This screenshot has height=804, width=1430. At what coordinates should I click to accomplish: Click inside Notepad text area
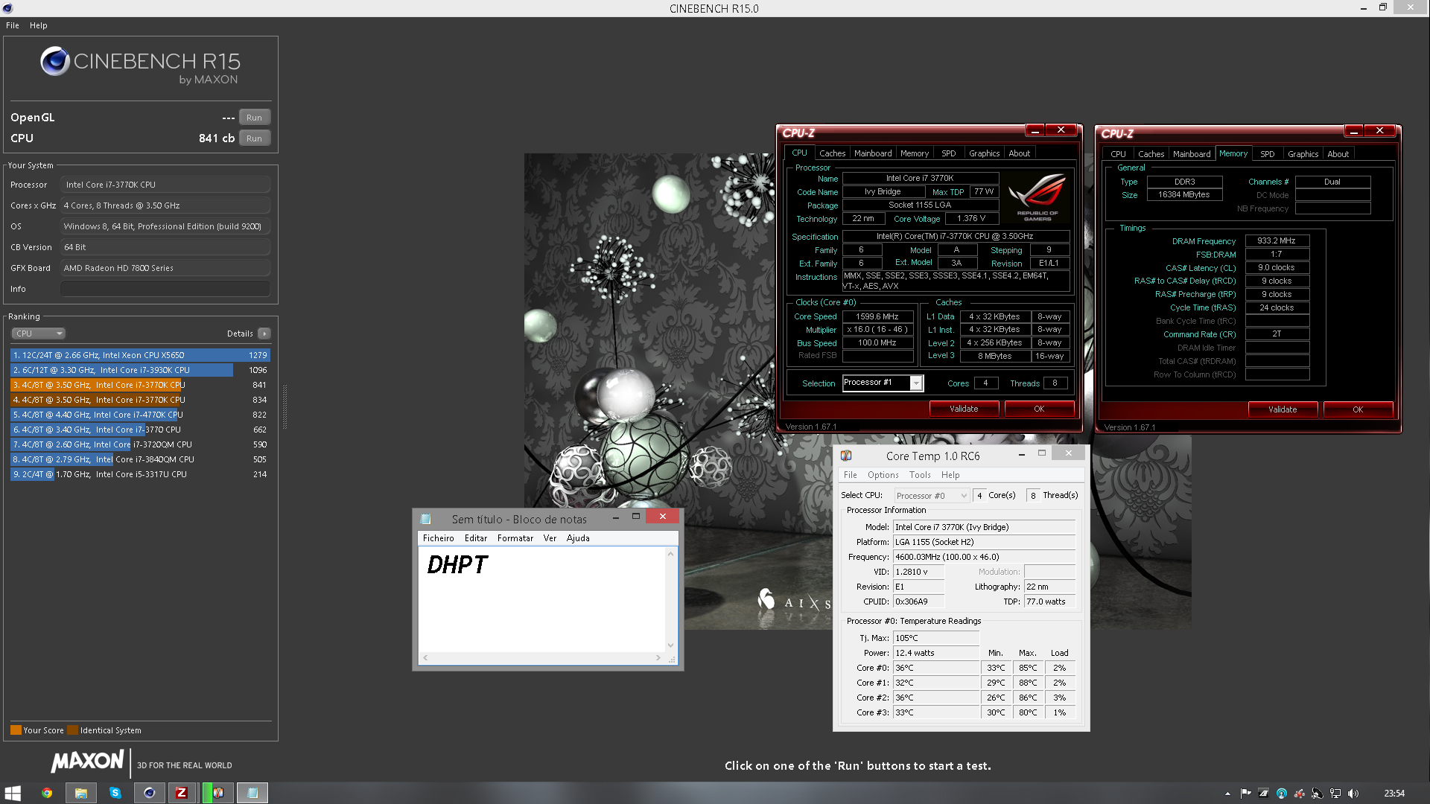[541, 599]
